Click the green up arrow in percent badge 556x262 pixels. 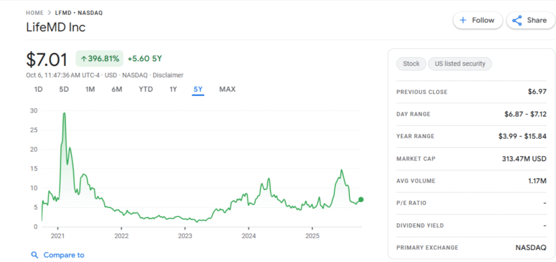[x=83, y=59]
